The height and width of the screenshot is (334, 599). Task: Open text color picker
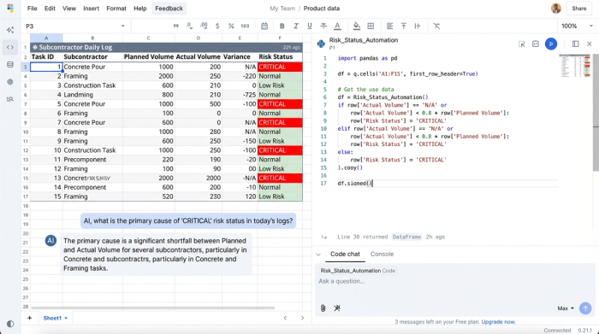tap(337, 26)
